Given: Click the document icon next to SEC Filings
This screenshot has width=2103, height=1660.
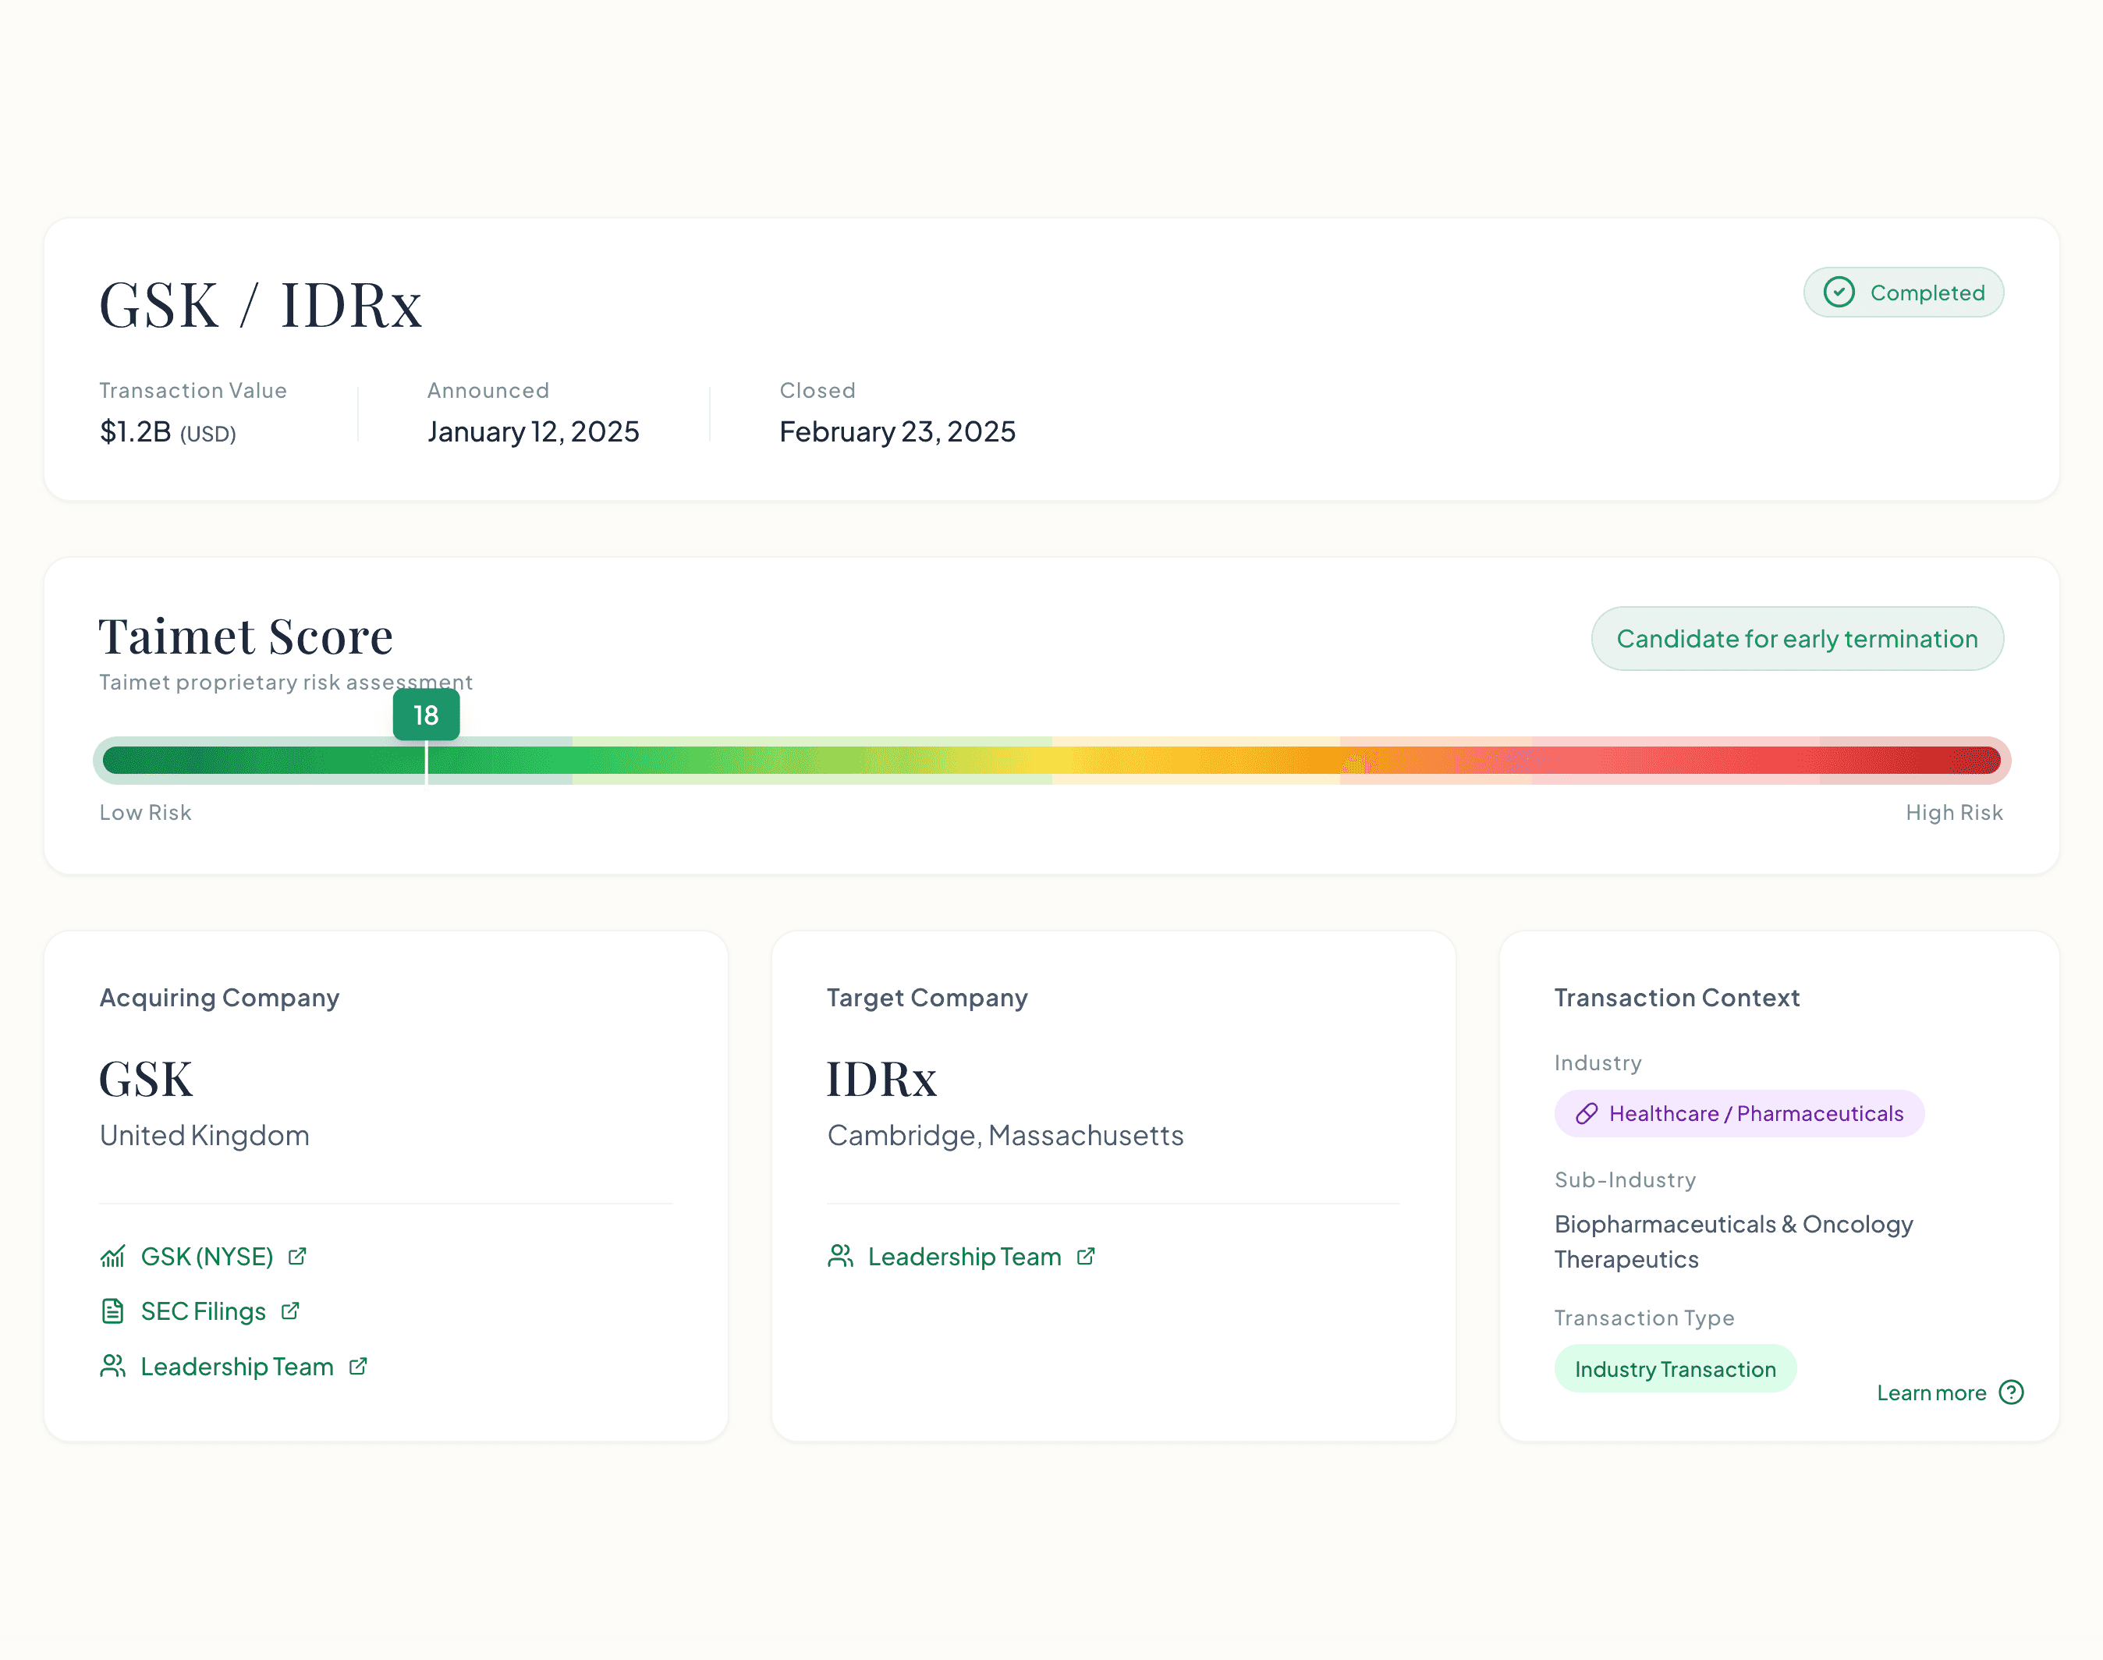Looking at the screenshot, I should click(113, 1311).
